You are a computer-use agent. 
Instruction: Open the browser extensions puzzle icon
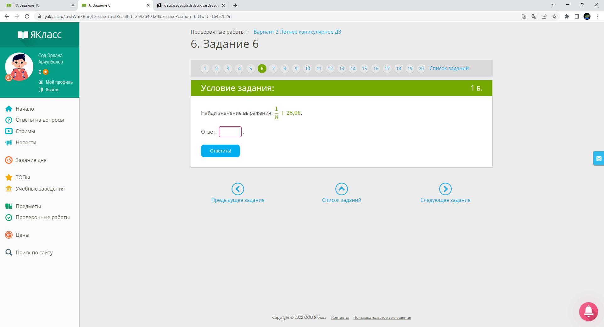tap(567, 16)
